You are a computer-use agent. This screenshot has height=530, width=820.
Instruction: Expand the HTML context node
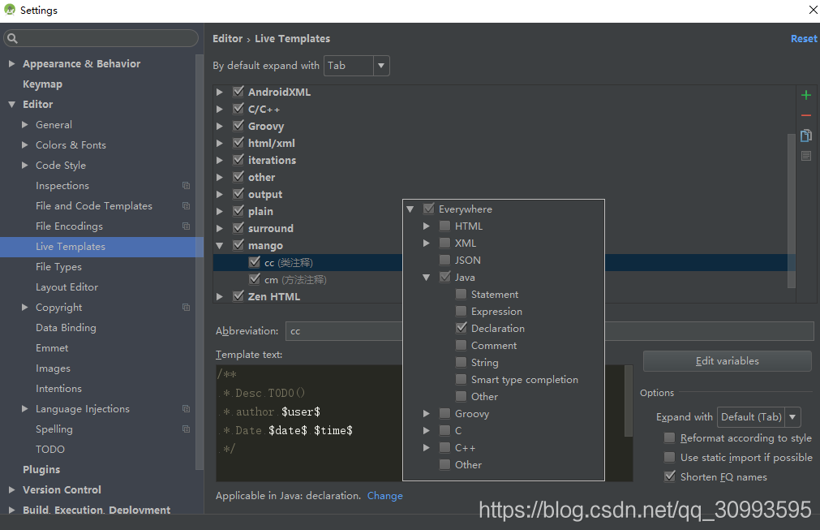426,226
